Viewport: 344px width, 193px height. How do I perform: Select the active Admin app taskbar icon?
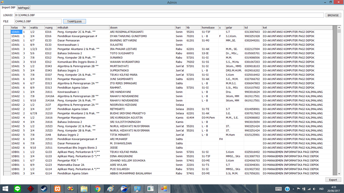tap(164, 189)
